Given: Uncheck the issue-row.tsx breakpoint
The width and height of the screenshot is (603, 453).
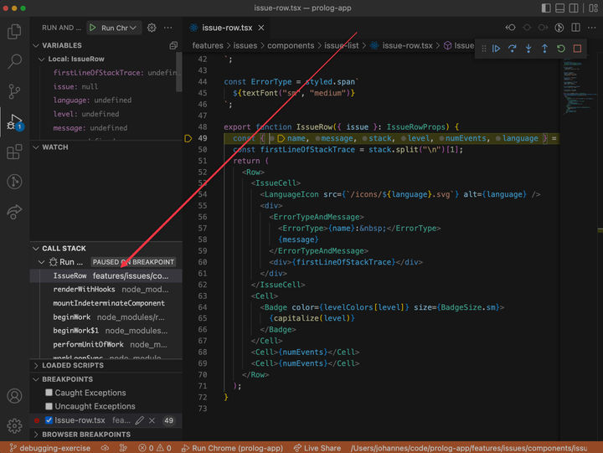Looking at the screenshot, I should pos(49,420).
